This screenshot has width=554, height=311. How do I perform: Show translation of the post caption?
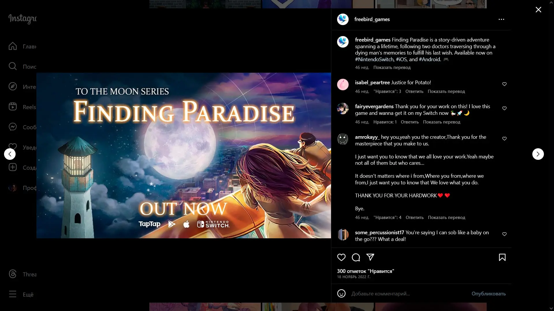point(392,68)
